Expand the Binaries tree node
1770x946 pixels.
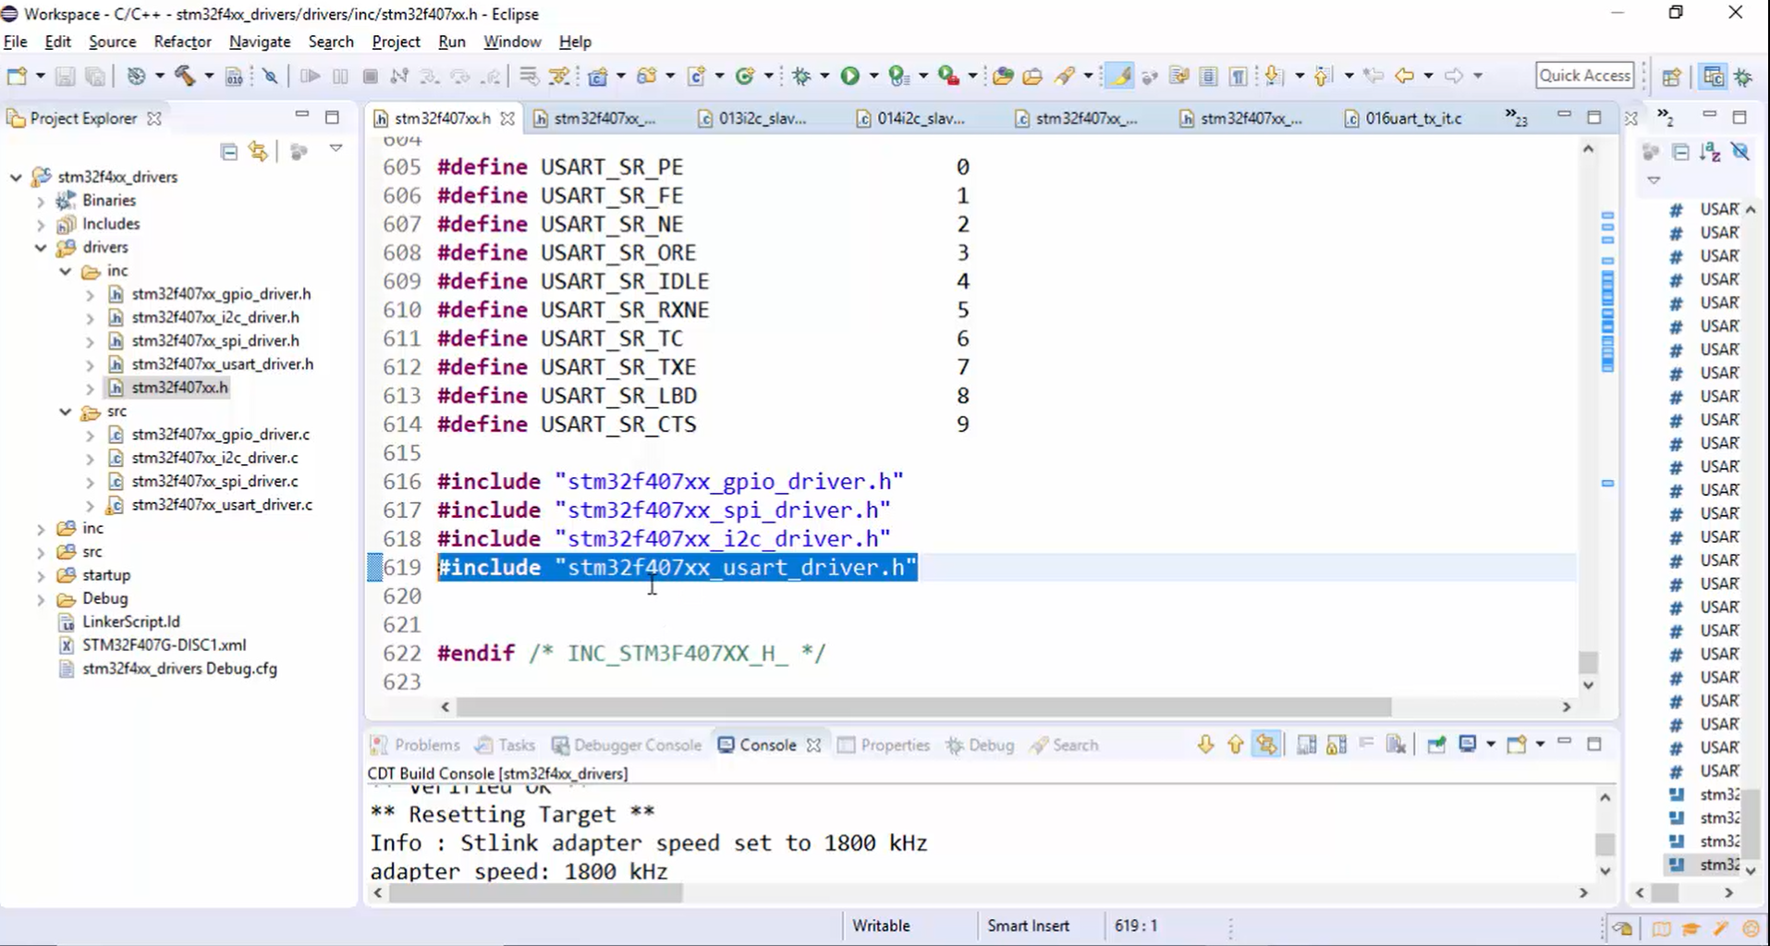point(41,201)
